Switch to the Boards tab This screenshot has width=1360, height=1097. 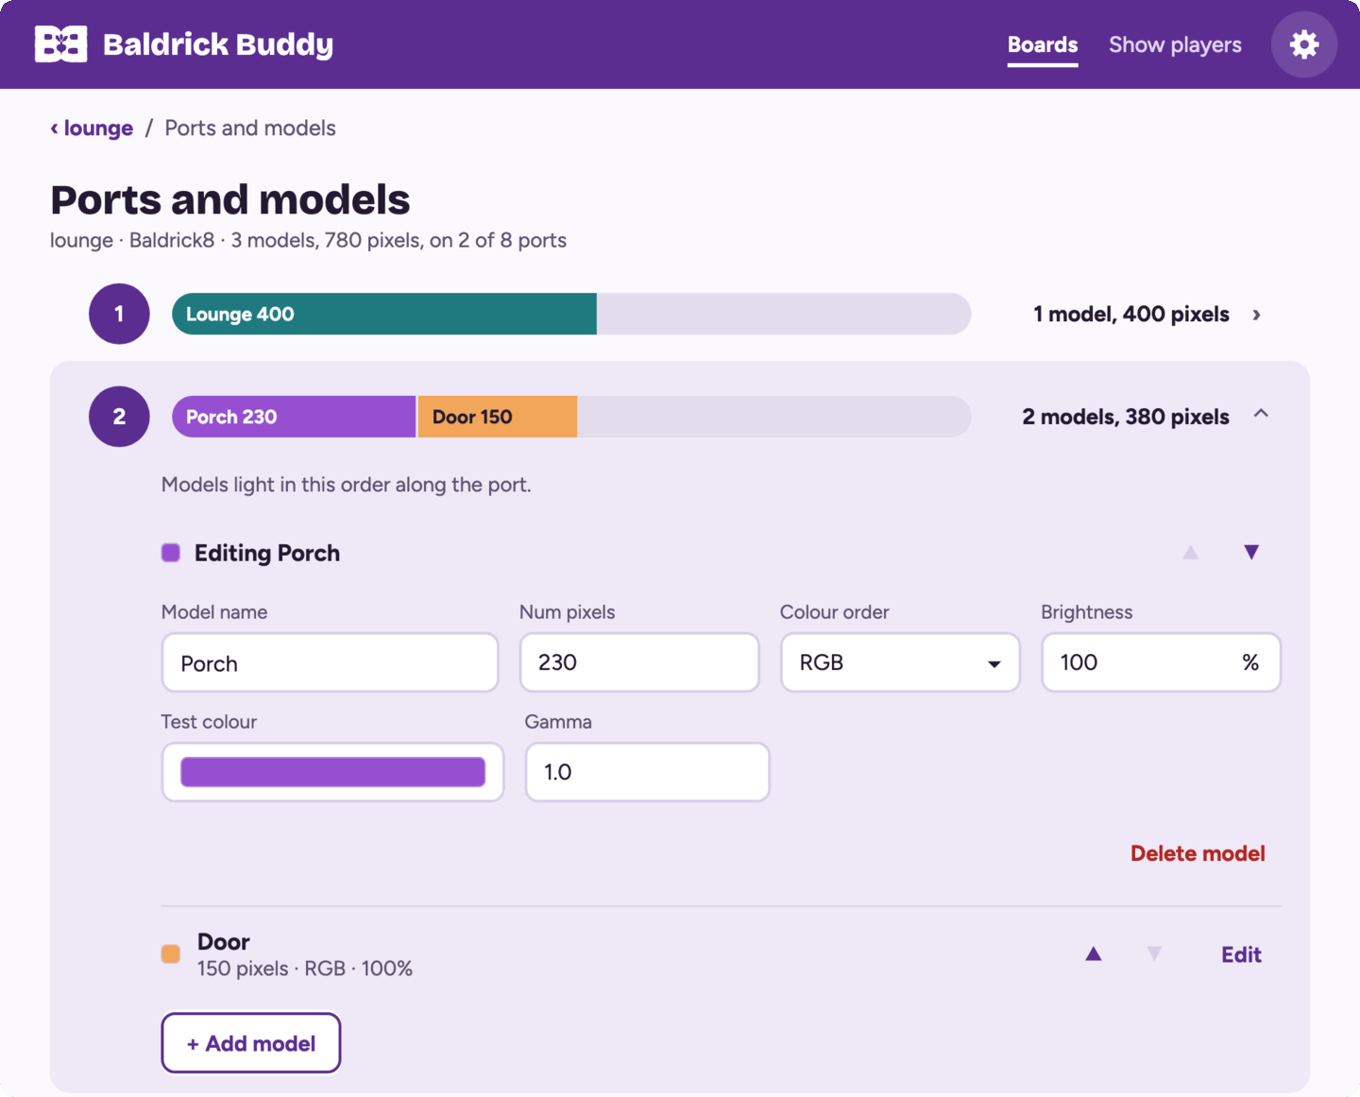click(x=1043, y=44)
